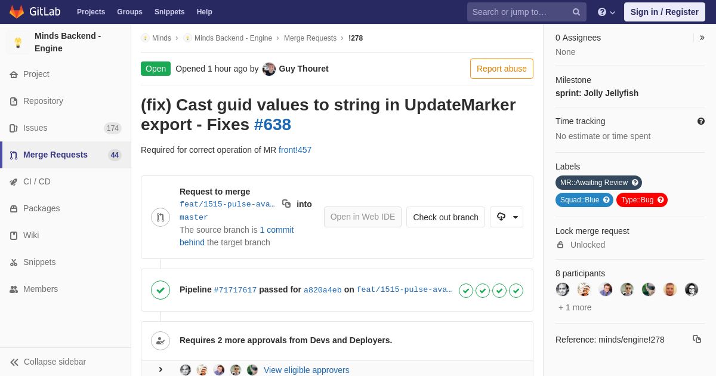716x376 pixels.
Task: Click + 1 more participants link
Action: tap(575, 307)
